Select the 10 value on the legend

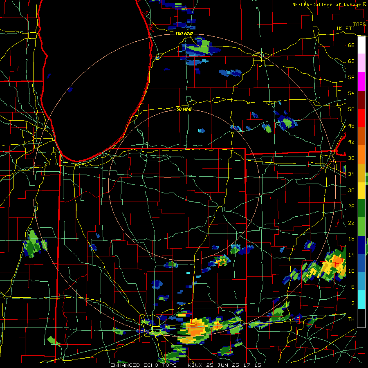point(351,271)
